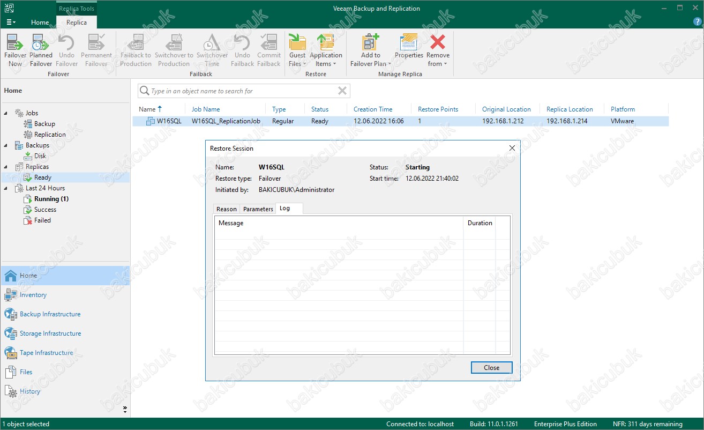This screenshot has height=430, width=704.
Task: Select the W16SQL replica row
Action: (401, 121)
